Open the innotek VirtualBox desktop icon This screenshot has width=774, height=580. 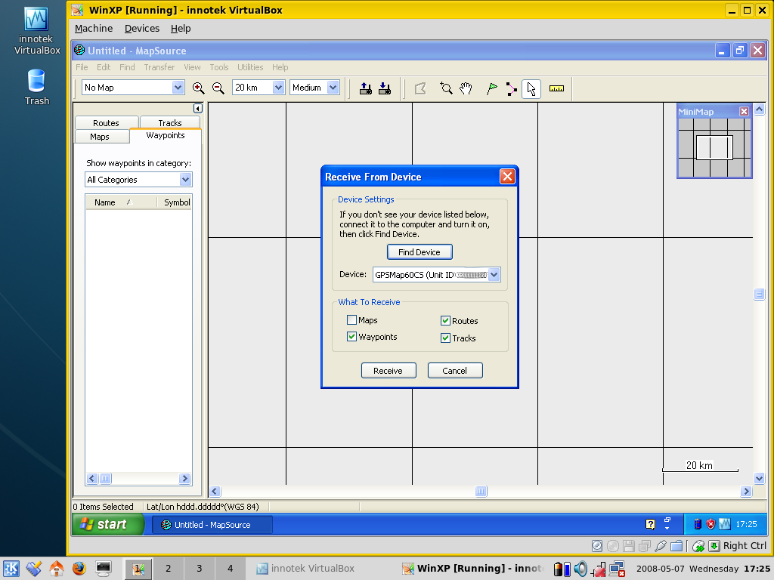[36, 31]
